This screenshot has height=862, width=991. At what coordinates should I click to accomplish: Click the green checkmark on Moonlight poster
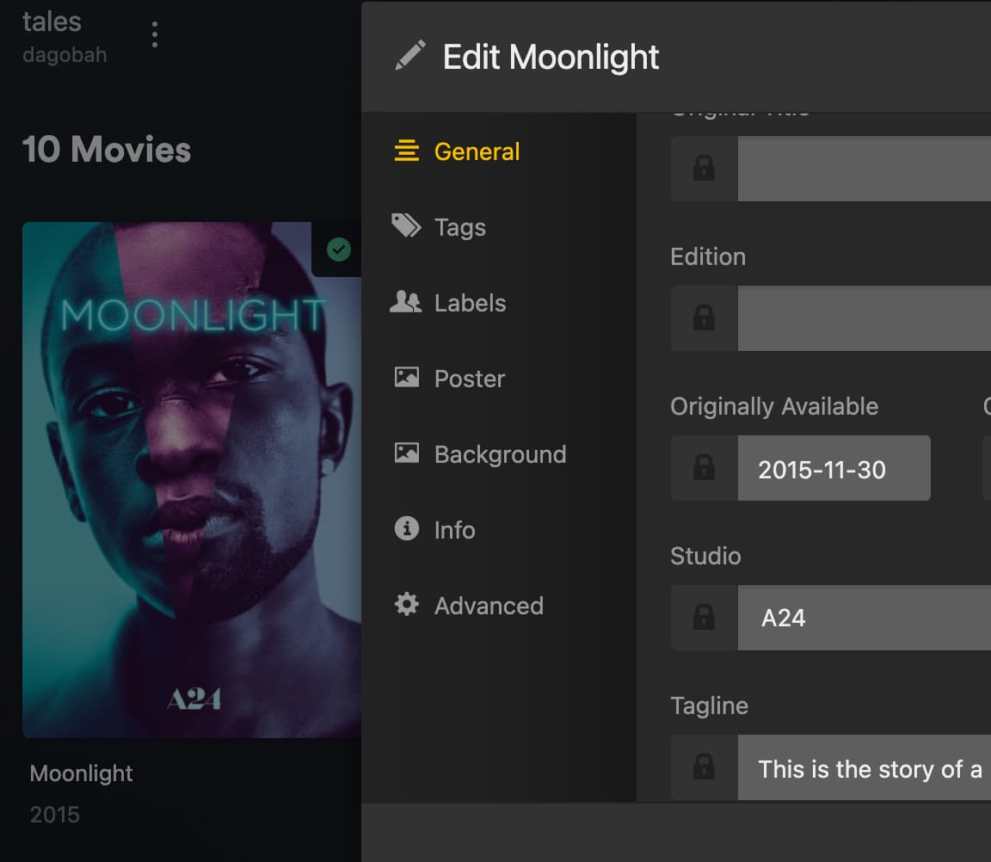click(339, 249)
